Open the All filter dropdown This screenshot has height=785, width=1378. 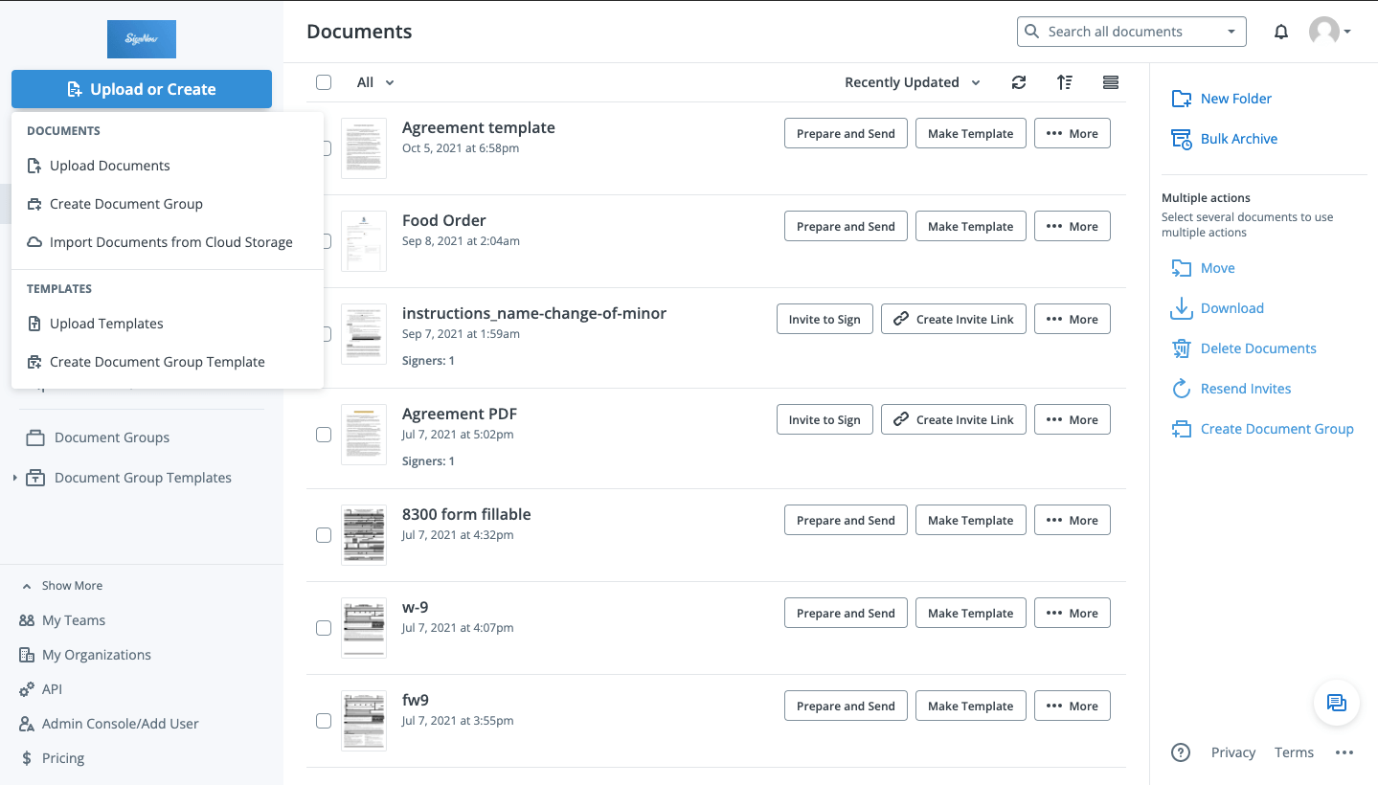(373, 82)
